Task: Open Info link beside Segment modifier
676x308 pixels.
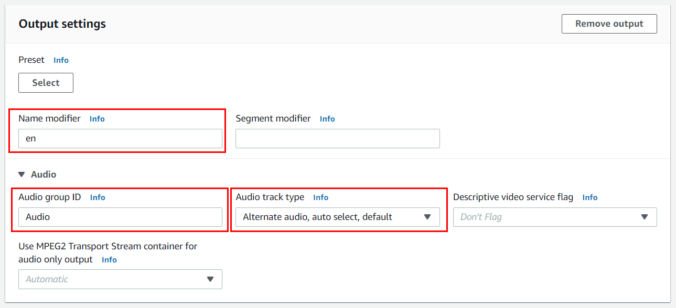Action: click(x=327, y=119)
